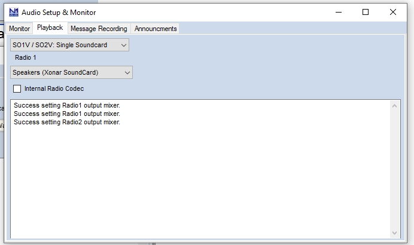The image size is (414, 245).
Task: Go to the Announcments tab
Action: coord(155,29)
